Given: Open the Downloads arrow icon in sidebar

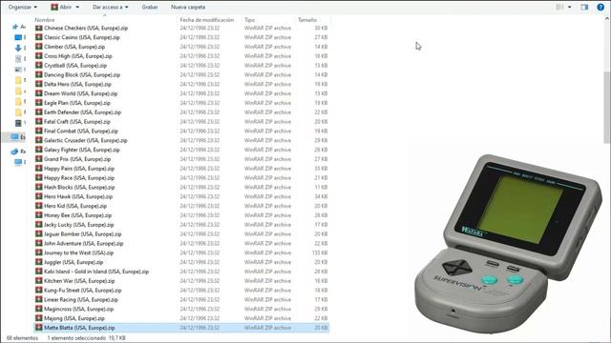Looking at the screenshot, I should [x=18, y=48].
